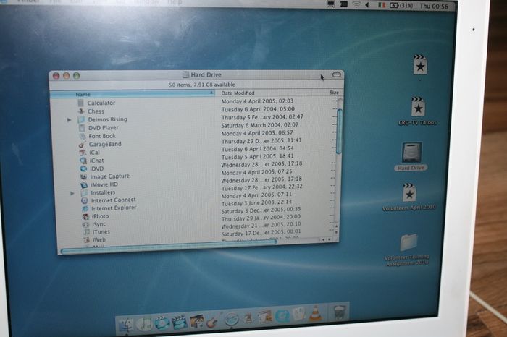Image resolution: width=507 pixels, height=337 pixels.
Task: Click the Chess file name
Action: pyautogui.click(x=96, y=111)
